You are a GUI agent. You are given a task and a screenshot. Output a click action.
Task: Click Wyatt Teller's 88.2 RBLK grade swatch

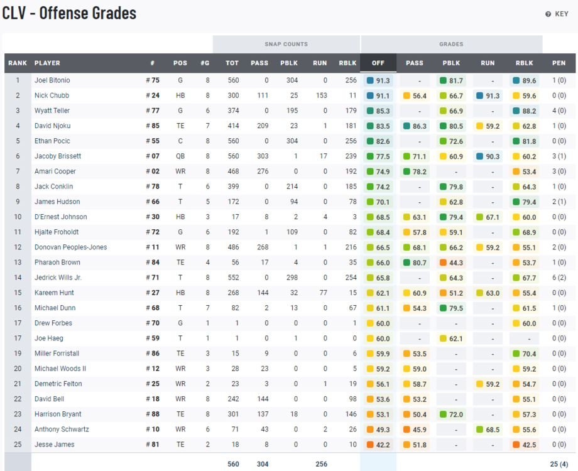[x=516, y=111]
